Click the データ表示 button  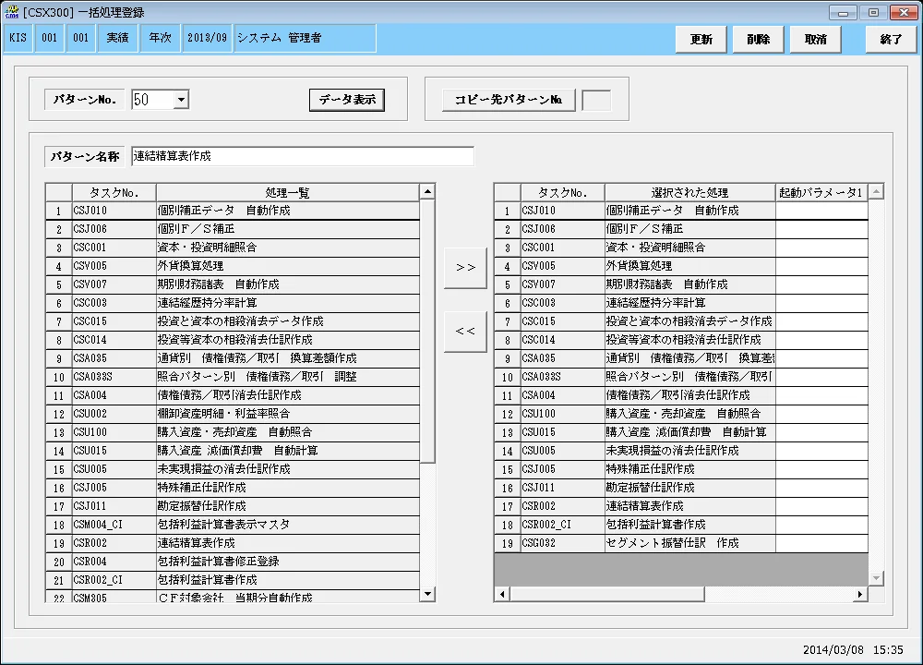coord(347,100)
